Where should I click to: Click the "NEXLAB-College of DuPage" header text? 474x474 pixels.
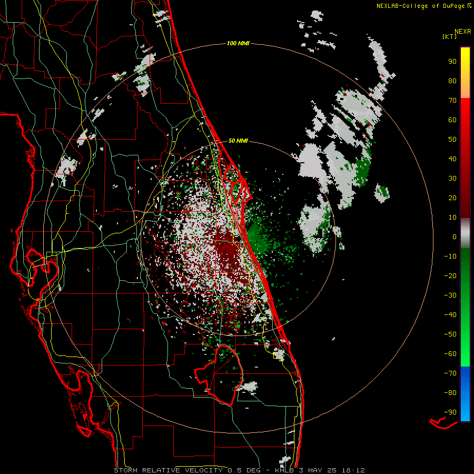pos(420,6)
